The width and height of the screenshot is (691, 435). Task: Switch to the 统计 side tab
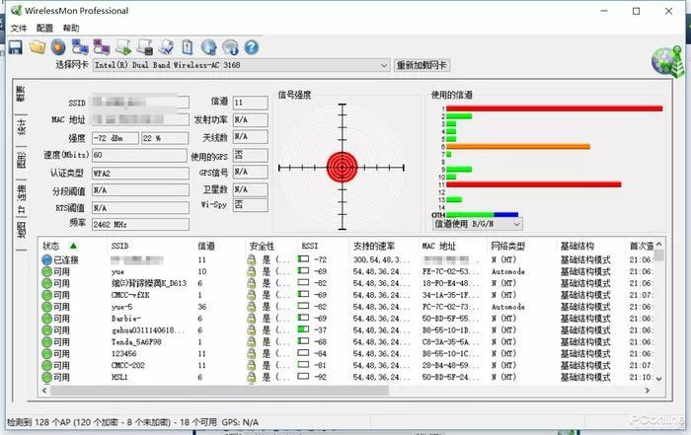pos(21,127)
